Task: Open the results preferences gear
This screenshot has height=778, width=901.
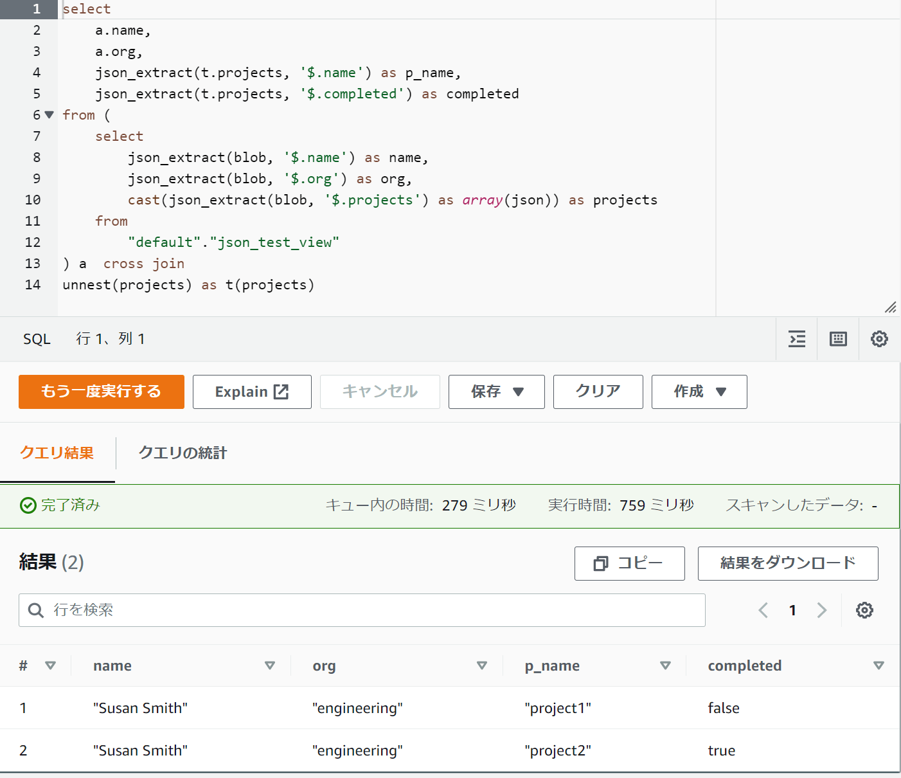Action: pos(864,610)
